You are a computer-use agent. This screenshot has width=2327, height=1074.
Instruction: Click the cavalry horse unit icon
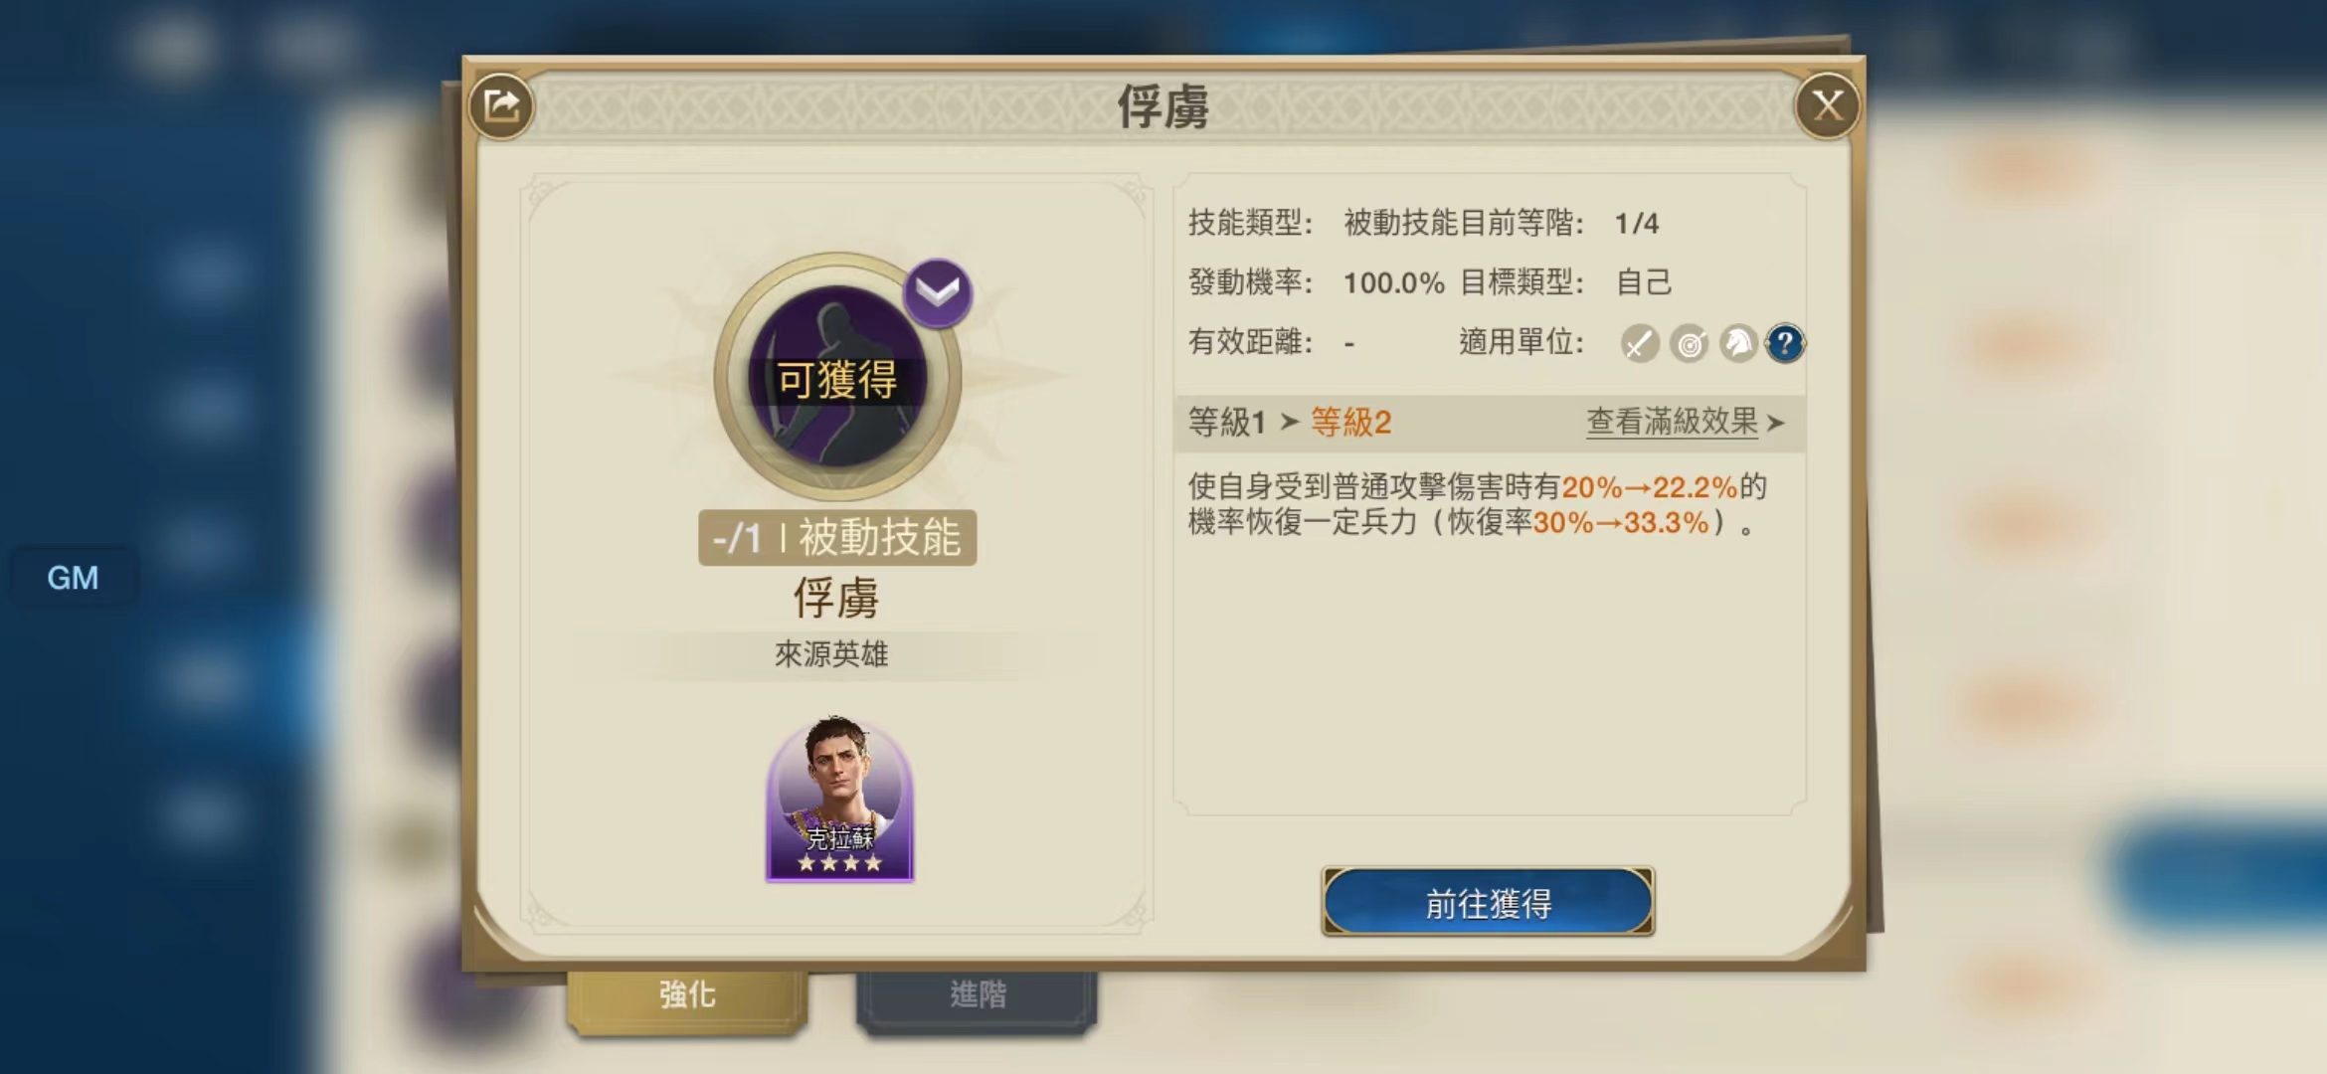(x=1737, y=344)
